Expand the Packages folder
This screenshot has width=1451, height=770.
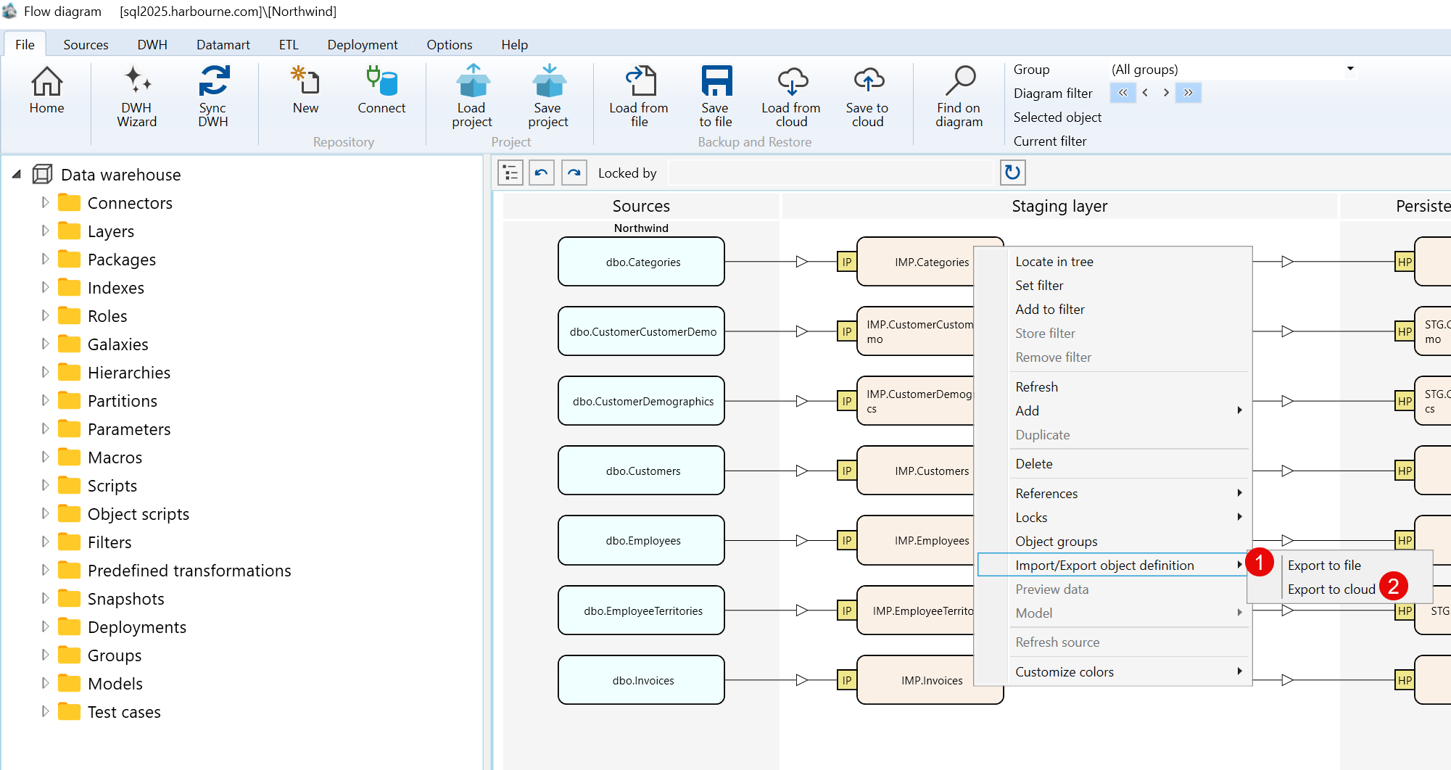pyautogui.click(x=45, y=259)
